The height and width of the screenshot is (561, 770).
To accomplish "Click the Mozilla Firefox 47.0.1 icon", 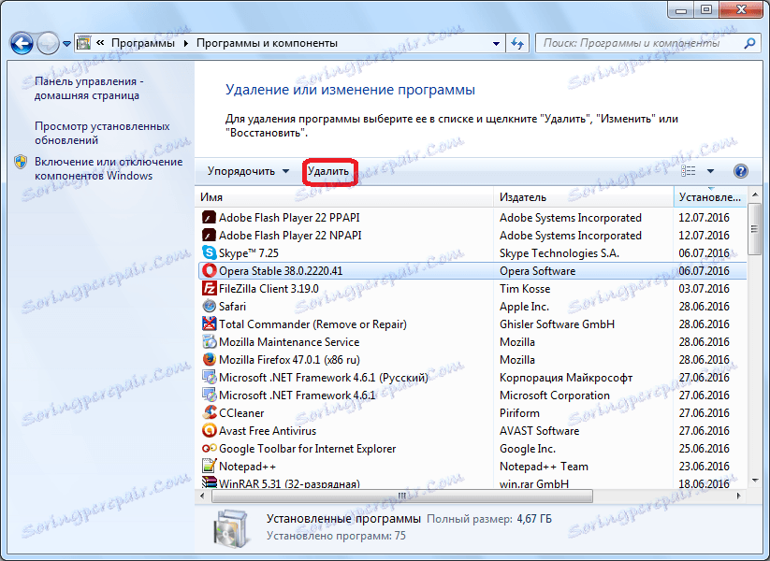I will click(x=210, y=359).
